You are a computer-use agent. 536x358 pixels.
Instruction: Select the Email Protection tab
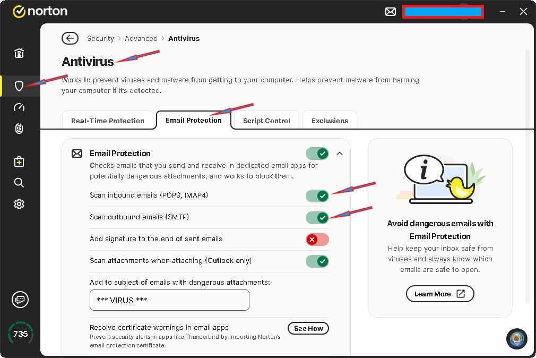(x=194, y=120)
